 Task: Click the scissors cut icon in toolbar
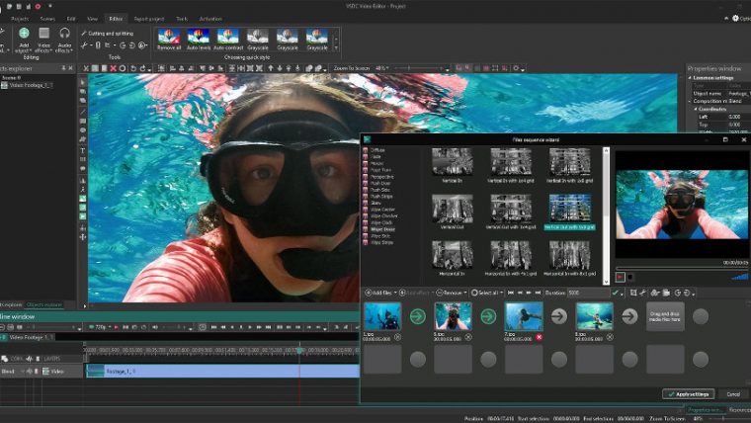86,68
